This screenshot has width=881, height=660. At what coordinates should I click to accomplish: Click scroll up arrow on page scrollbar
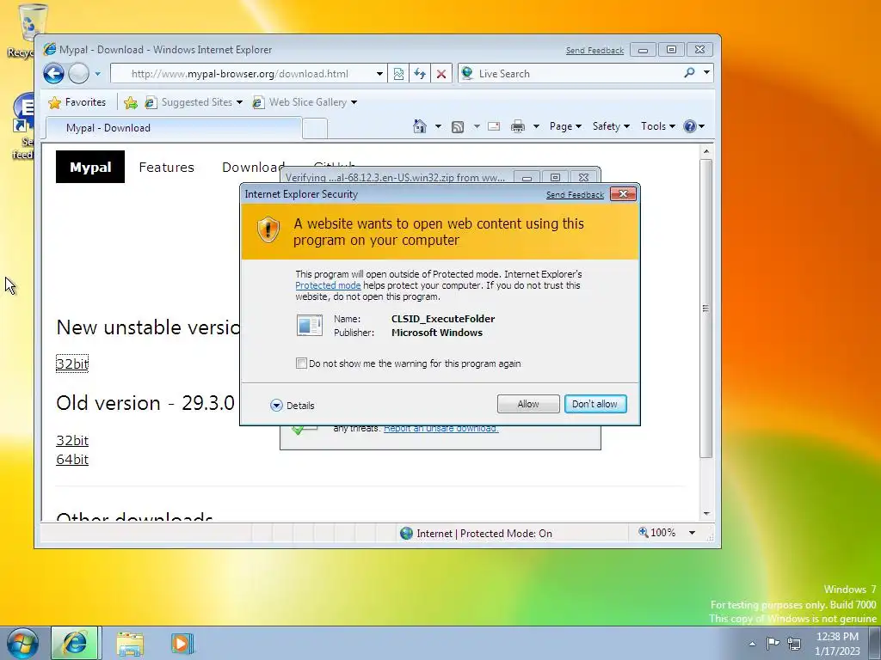[x=706, y=151]
